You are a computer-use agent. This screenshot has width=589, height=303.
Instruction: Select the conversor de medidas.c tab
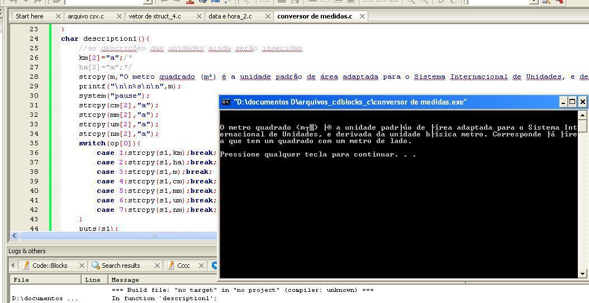315,16
